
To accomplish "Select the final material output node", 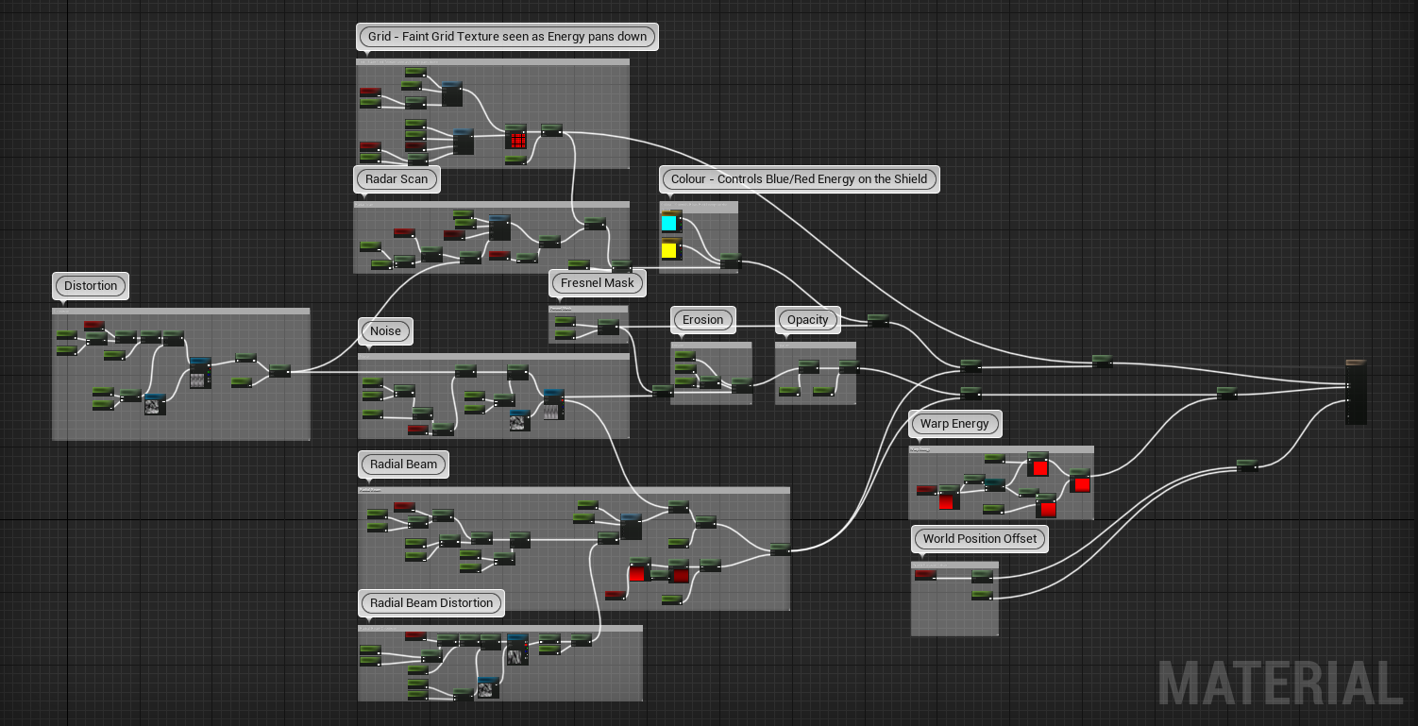I will coord(1356,392).
